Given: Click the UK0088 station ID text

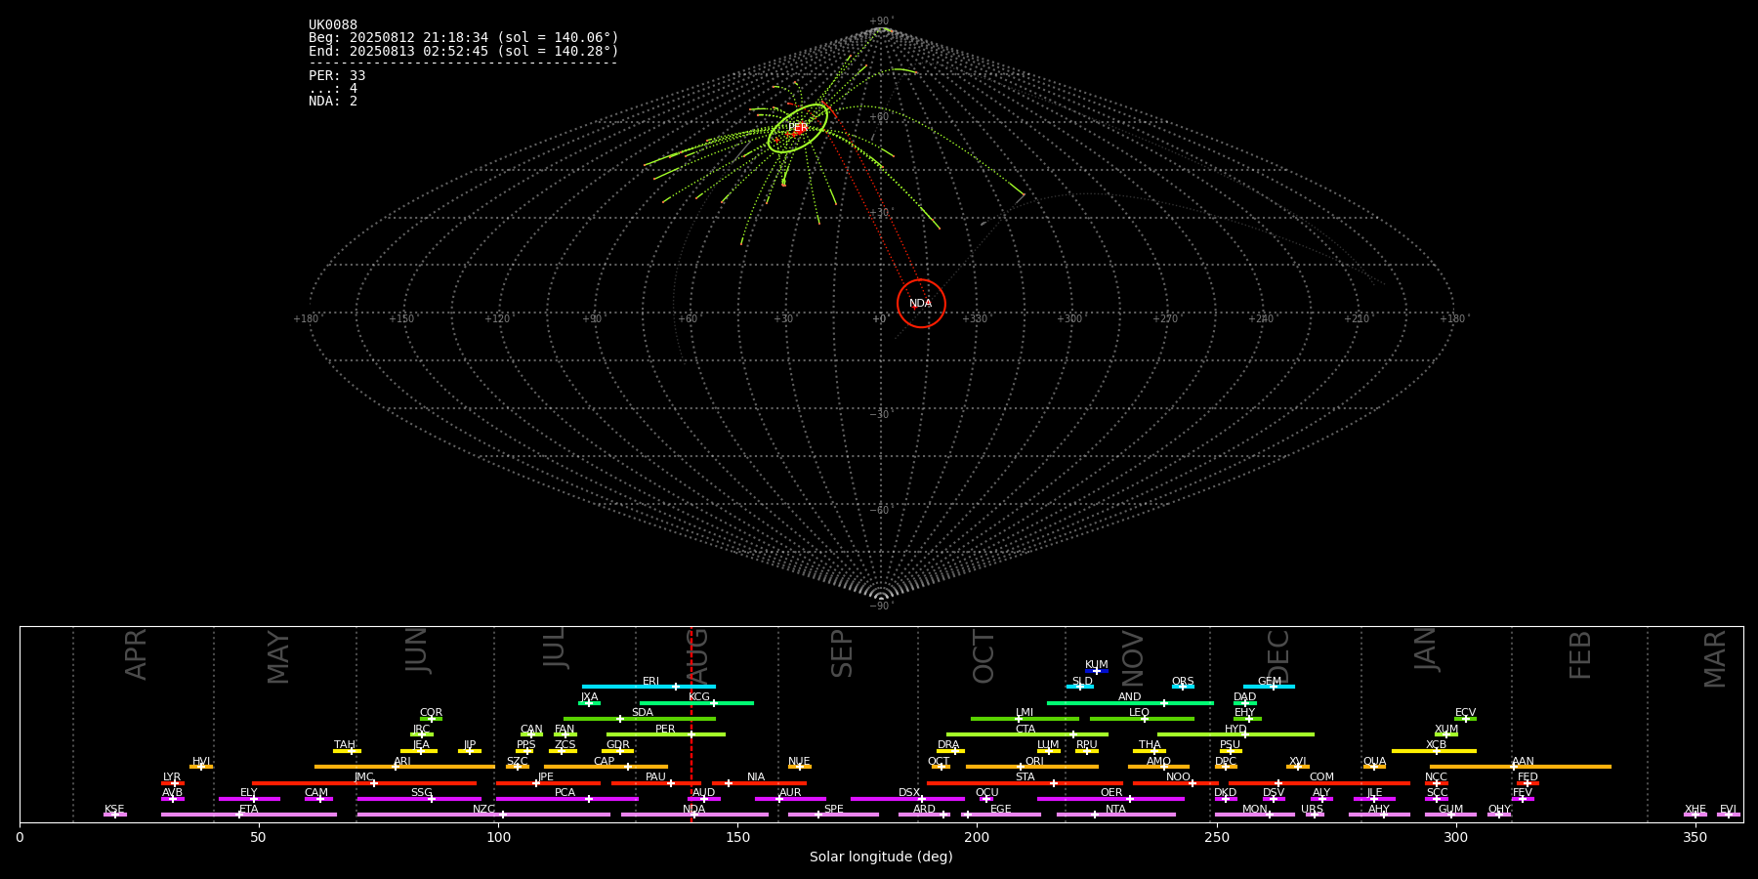Looking at the screenshot, I should pos(333,25).
